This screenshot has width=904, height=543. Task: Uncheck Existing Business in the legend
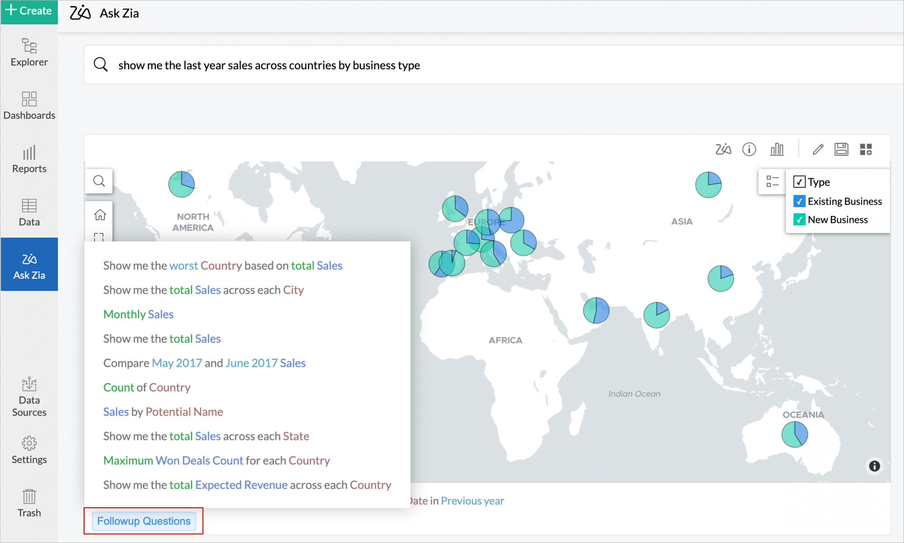coord(799,201)
